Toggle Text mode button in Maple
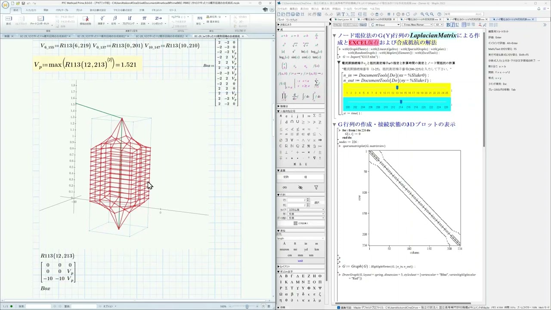551x310 pixels. (x=337, y=25)
